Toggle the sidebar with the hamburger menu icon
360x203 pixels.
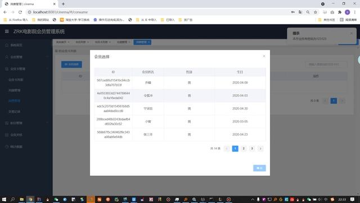coord(7,32)
